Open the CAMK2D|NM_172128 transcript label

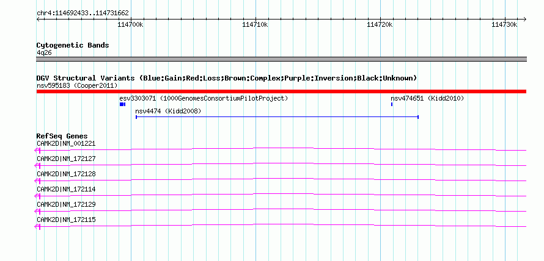pyautogui.click(x=66, y=174)
